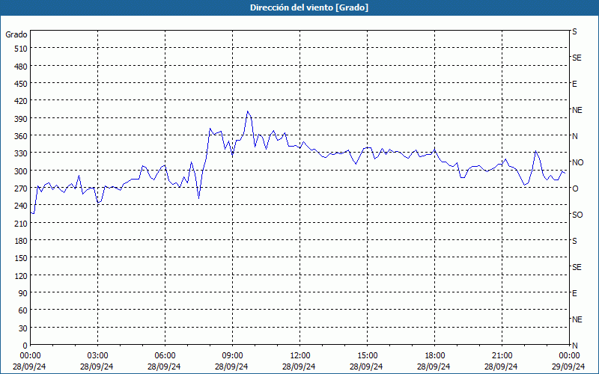
Task: Click the 'N' compass label level with 0
Action: (574, 346)
